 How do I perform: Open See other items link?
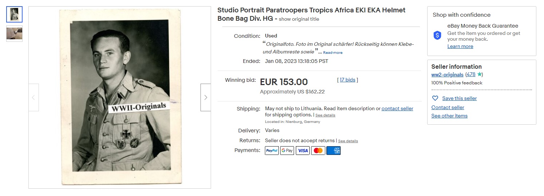[449, 116]
